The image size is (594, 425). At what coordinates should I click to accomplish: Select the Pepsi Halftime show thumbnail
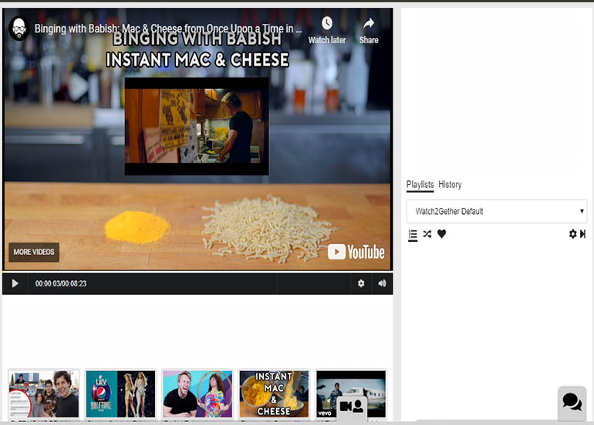[120, 394]
